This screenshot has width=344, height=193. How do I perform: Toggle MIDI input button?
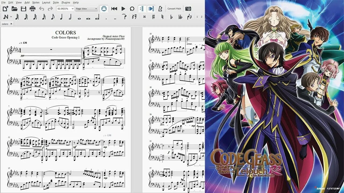click(104, 9)
